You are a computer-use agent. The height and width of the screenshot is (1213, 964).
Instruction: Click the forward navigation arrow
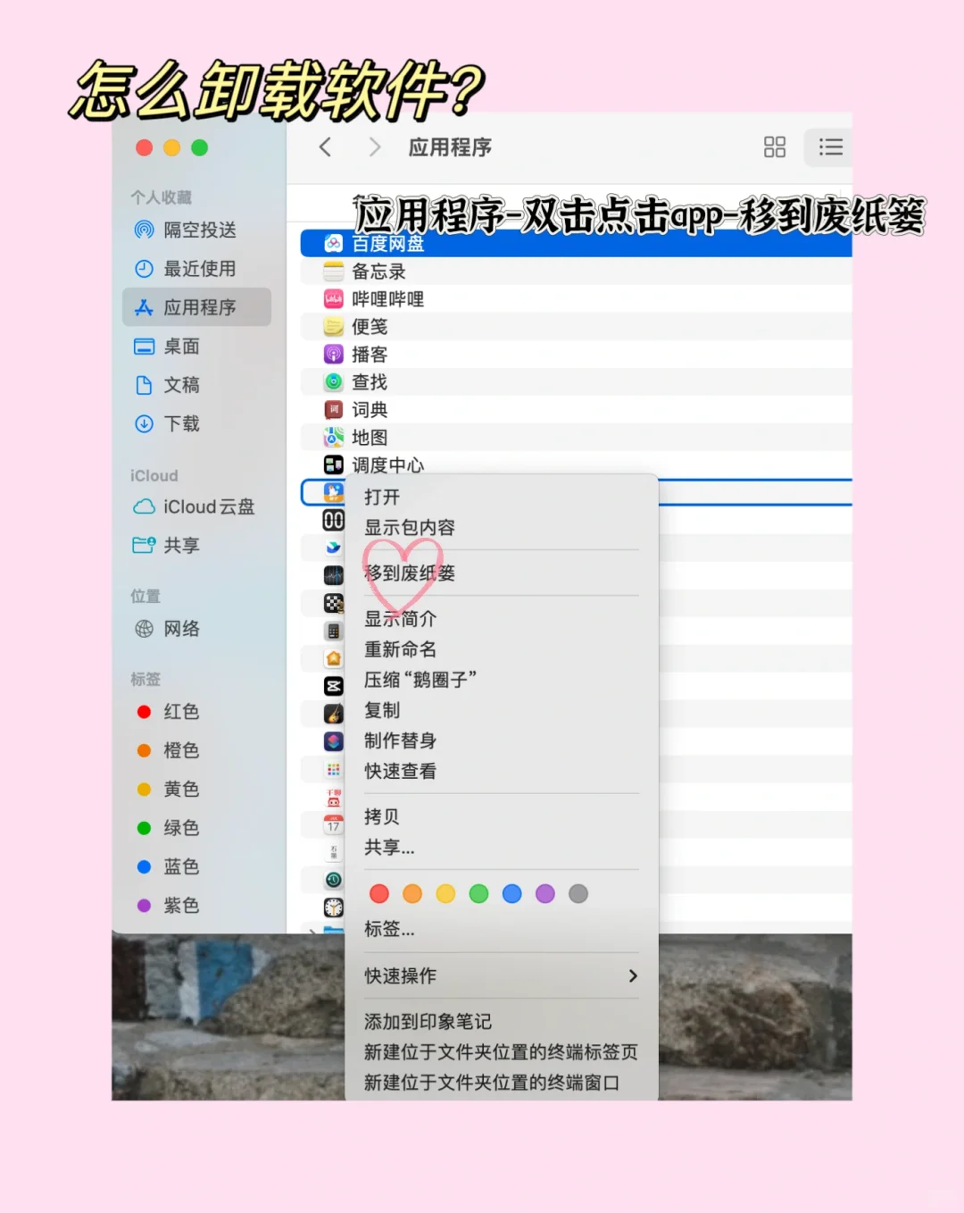tap(374, 147)
